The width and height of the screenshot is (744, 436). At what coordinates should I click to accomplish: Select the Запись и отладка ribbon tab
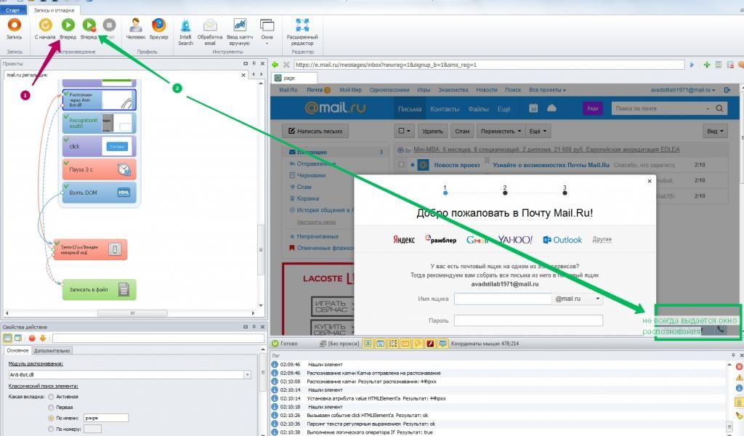54,10
